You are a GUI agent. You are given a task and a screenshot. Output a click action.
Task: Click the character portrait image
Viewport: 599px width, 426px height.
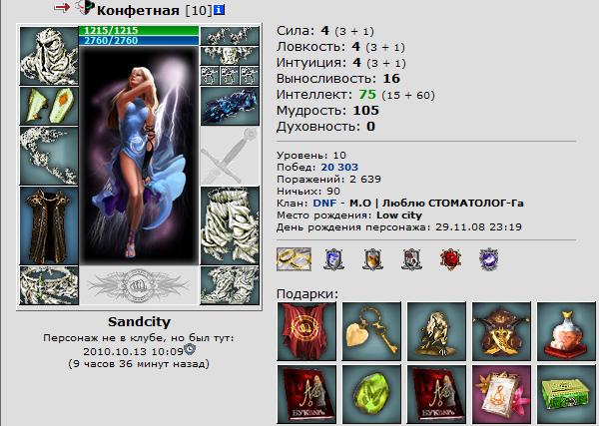pos(139,156)
